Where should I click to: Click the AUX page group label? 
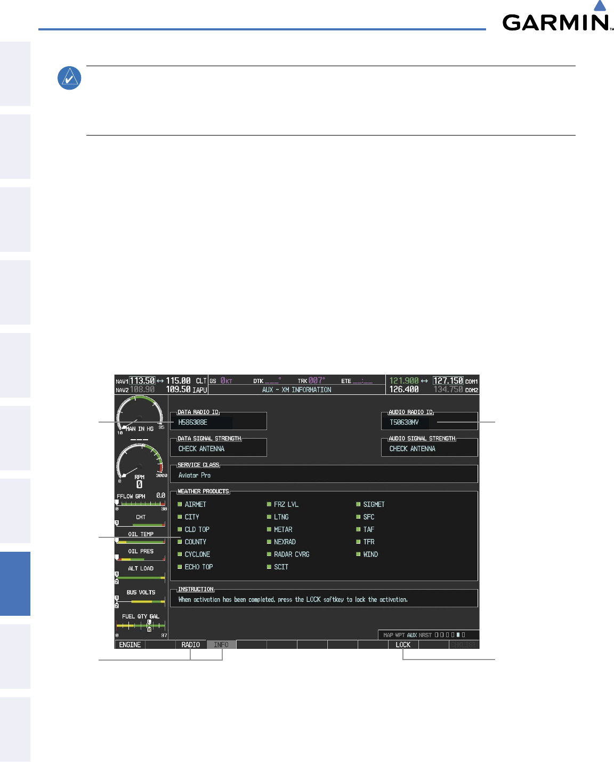(x=412, y=635)
